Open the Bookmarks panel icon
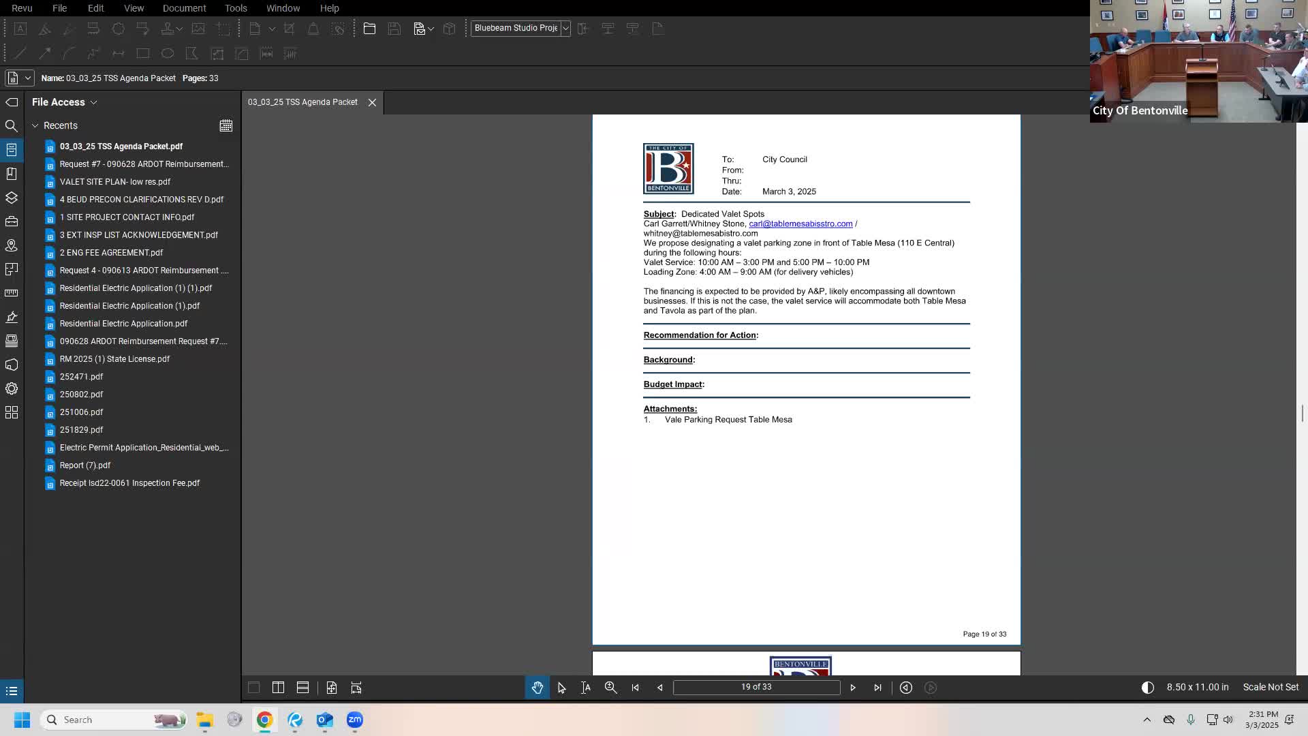 [12, 174]
